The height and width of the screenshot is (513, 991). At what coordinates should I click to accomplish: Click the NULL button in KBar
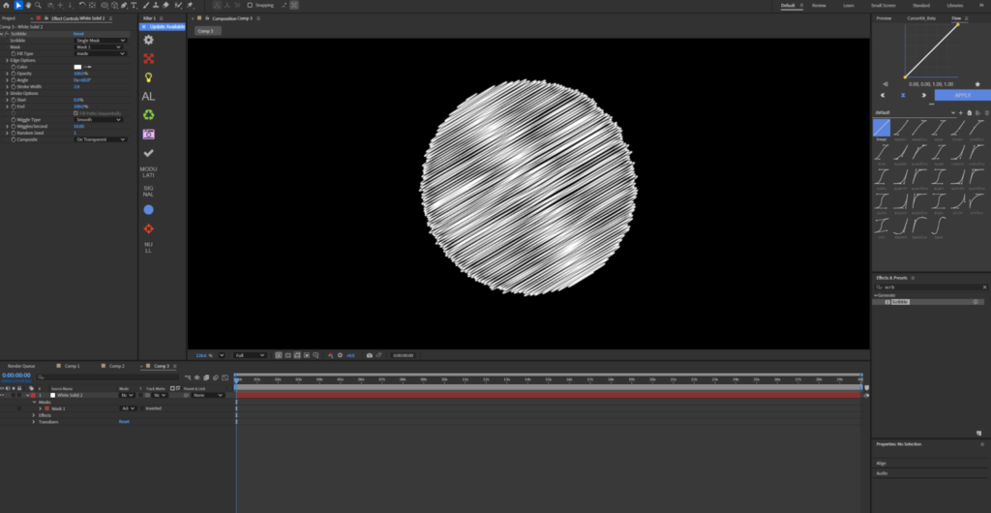[148, 247]
